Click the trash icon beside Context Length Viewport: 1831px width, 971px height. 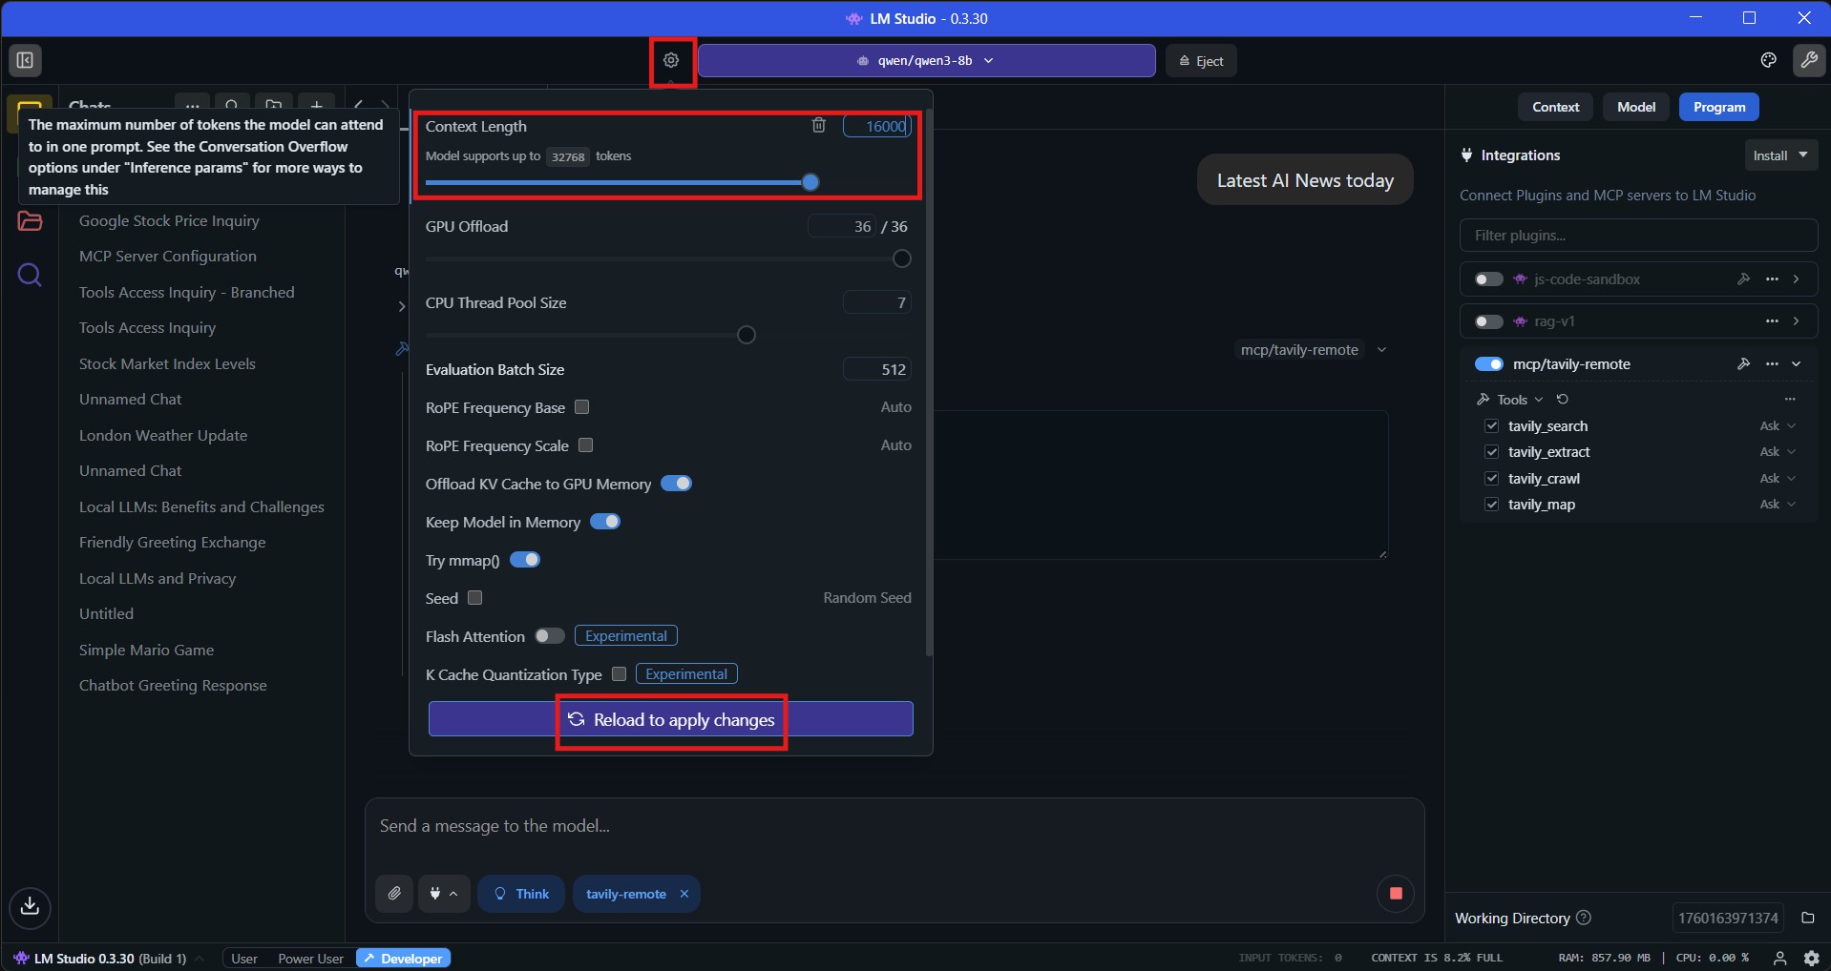[x=818, y=126]
